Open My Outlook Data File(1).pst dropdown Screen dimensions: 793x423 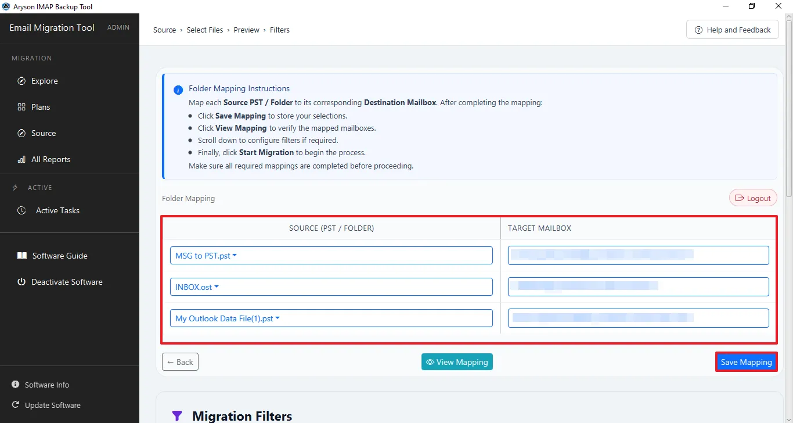331,318
